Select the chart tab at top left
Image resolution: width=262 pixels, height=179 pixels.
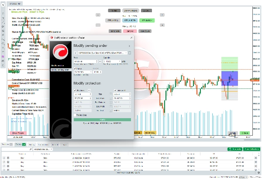[15, 4]
